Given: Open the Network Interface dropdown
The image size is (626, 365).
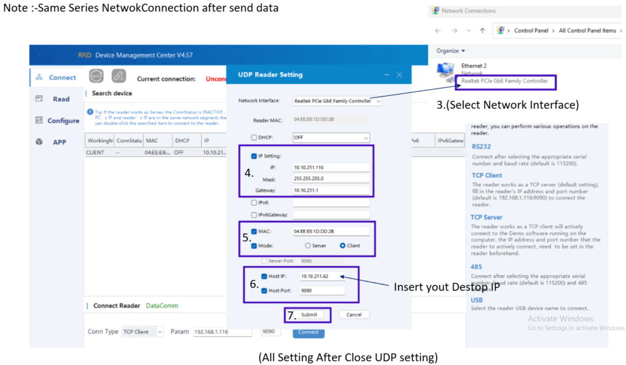Looking at the screenshot, I should click(x=337, y=101).
